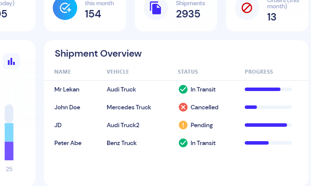Click the JD row progress bar
311x186 pixels.
(268, 125)
